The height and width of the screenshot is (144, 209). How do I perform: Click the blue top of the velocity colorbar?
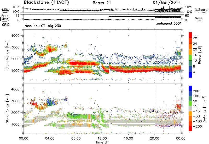(x=190, y=88)
